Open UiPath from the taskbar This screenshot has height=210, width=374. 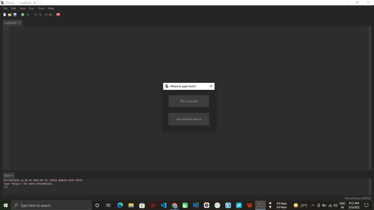click(x=196, y=205)
